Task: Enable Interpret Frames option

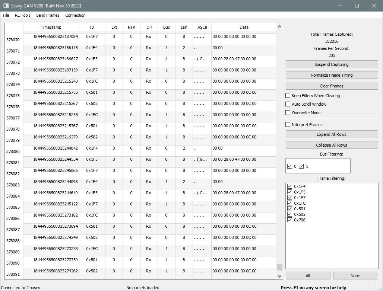Action: coord(288,125)
